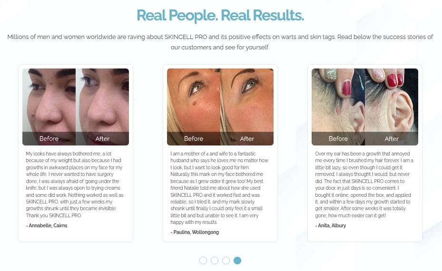This screenshot has width=442, height=271.
Task: Click the name '- Paulina, Wollongong'
Action: [195, 232]
